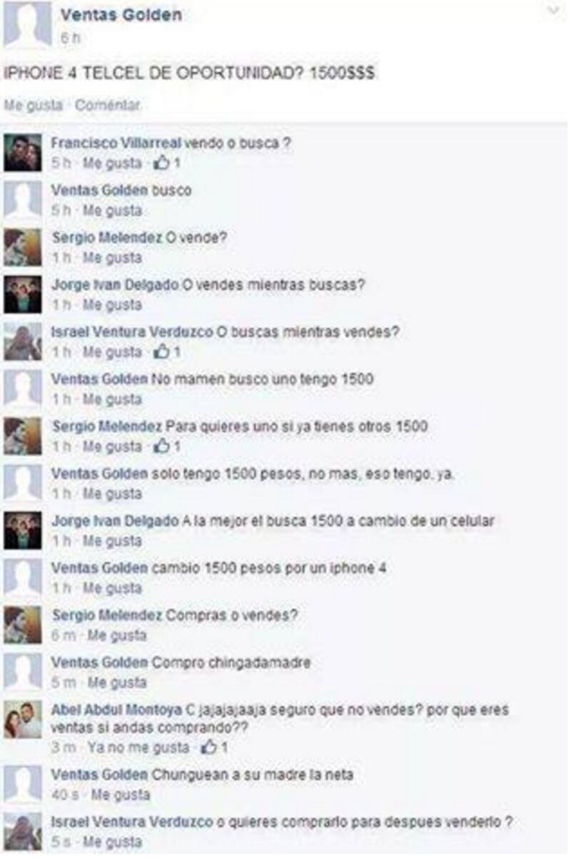The width and height of the screenshot is (571, 863).
Task: Click the Ventas Golden post author avatar
Action: coord(27,25)
